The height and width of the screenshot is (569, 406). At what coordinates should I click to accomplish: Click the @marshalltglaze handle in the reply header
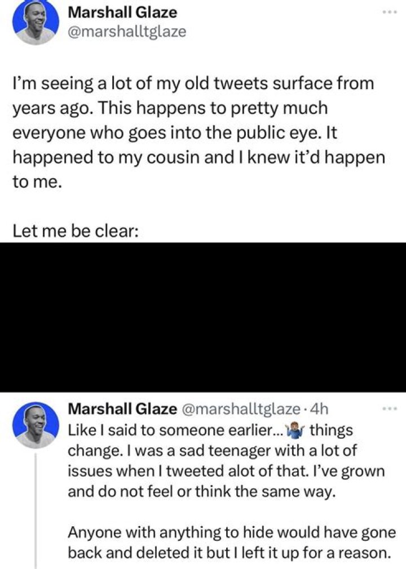click(240, 409)
